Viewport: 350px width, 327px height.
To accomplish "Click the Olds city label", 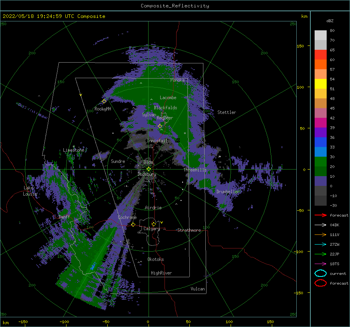I will [x=148, y=162].
